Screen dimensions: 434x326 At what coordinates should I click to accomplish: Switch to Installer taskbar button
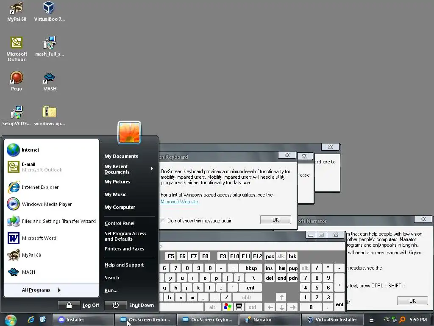point(83,320)
